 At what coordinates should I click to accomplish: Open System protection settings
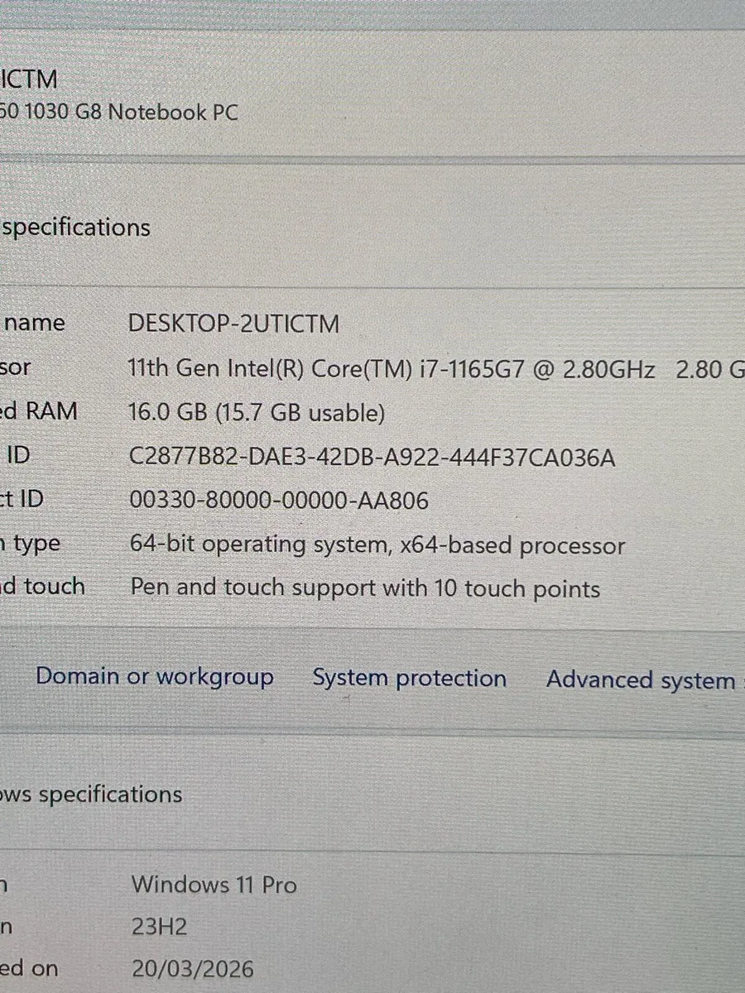[409, 677]
